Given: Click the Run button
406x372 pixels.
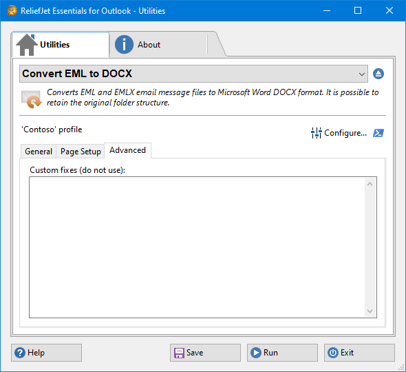Looking at the screenshot, I should click(x=282, y=353).
